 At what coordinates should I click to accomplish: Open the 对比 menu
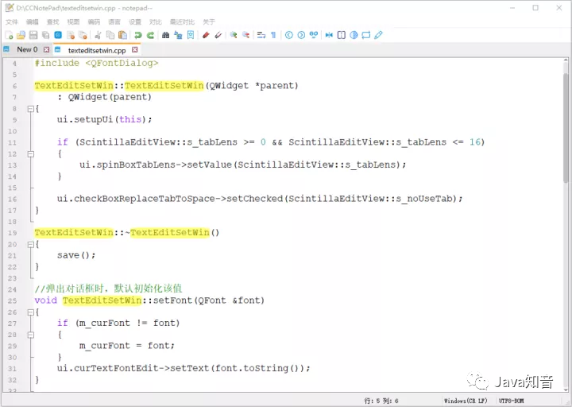pos(156,22)
